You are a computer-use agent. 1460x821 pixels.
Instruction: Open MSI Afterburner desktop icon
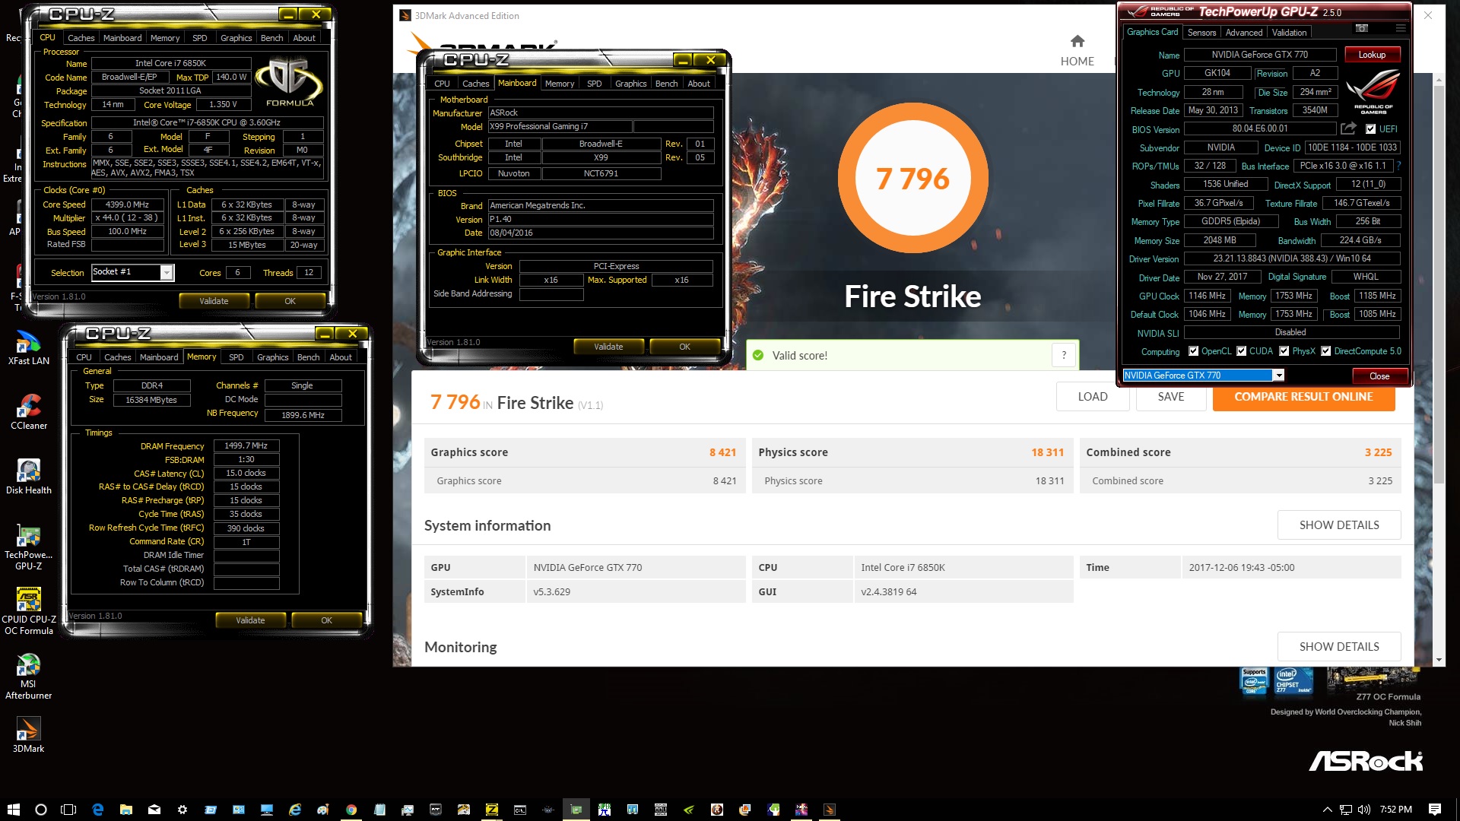pos(29,677)
